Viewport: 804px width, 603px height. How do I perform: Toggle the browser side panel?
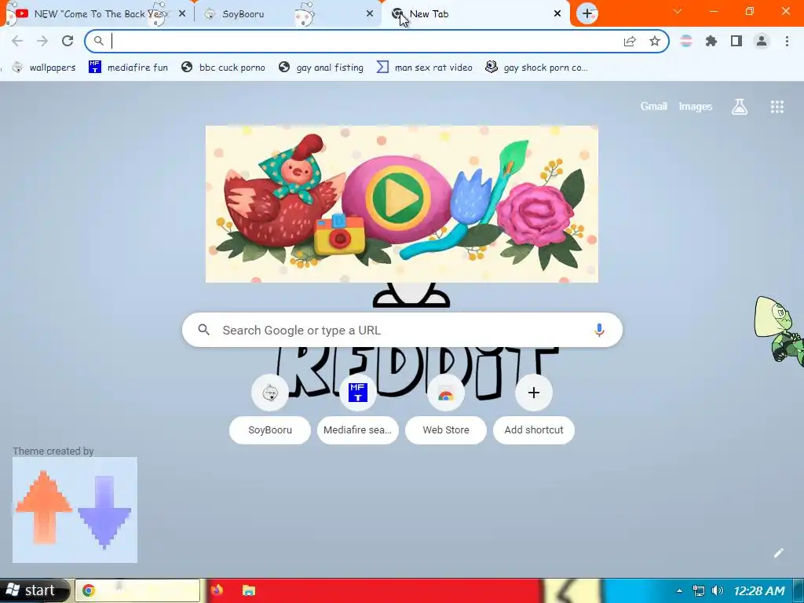pyautogui.click(x=736, y=41)
